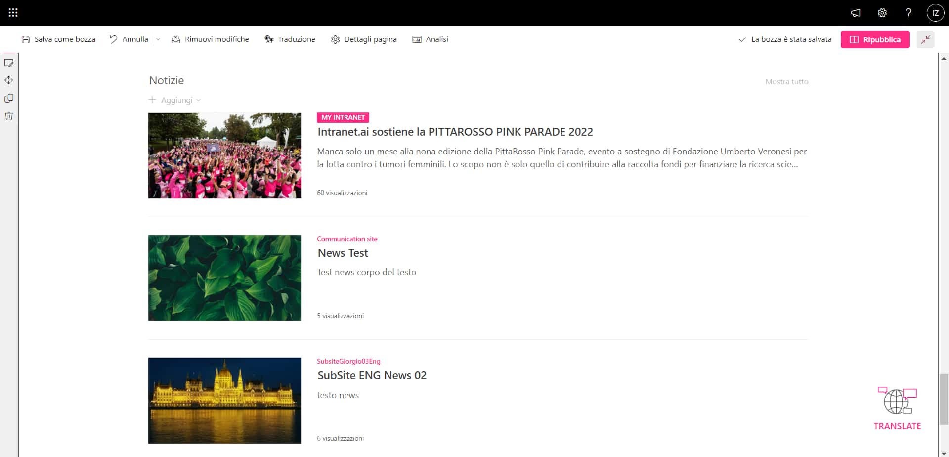The height and width of the screenshot is (457, 949).
Task: Open Dettagli pagina panel
Action: 364,39
